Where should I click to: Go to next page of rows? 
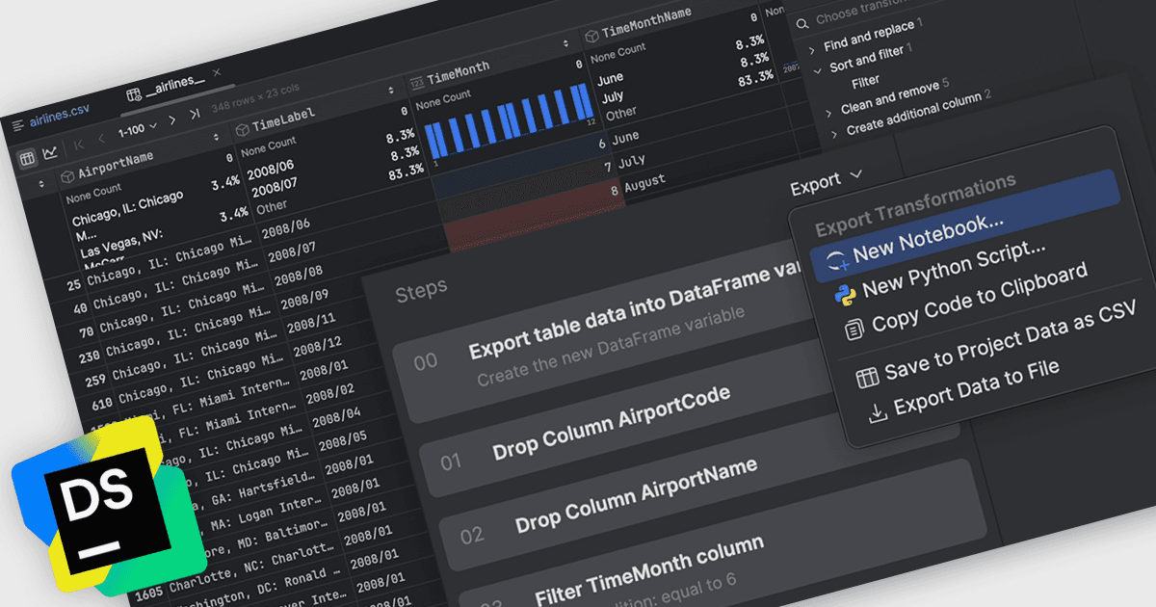pos(172,121)
